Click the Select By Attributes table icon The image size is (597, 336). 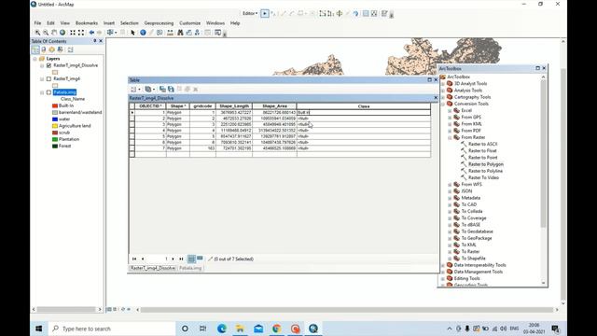(x=162, y=90)
